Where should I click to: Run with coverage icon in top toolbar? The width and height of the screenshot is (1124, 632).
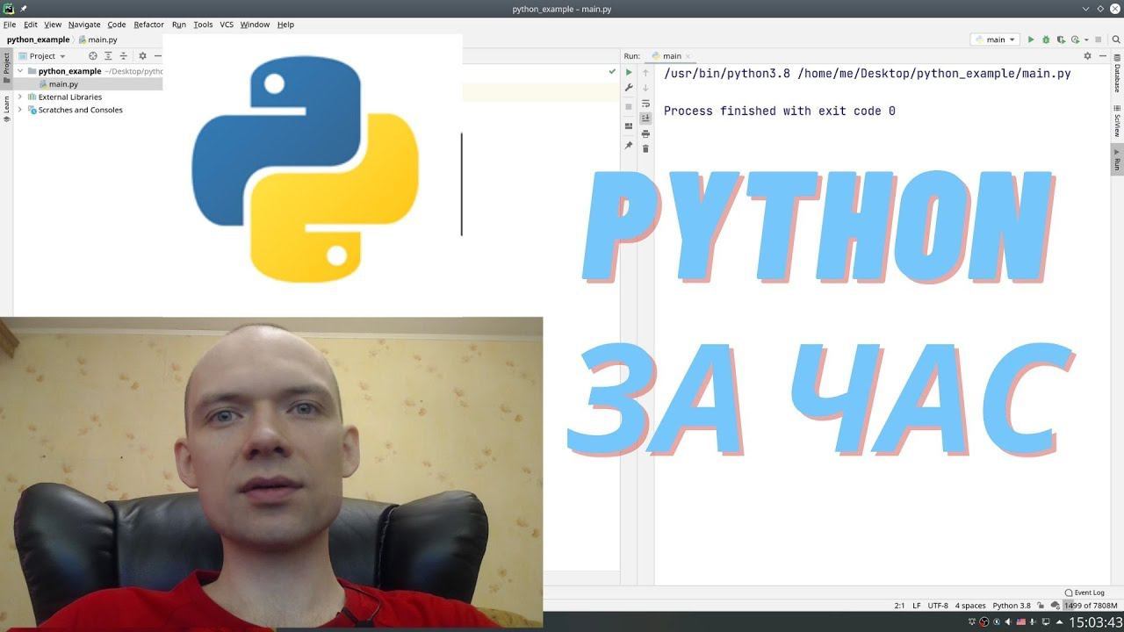(x=1061, y=39)
